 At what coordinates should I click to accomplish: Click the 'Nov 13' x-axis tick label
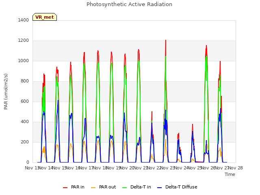(x=32, y=168)
